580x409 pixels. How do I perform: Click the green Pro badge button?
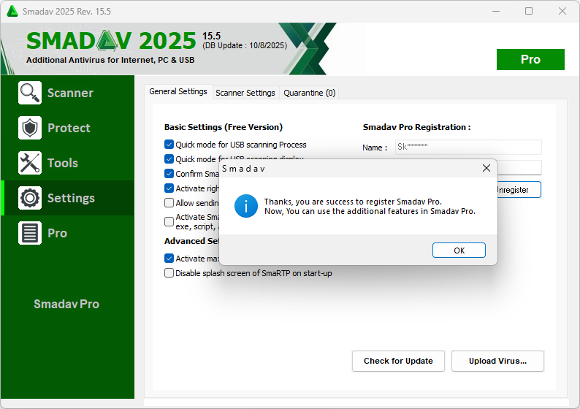click(530, 59)
